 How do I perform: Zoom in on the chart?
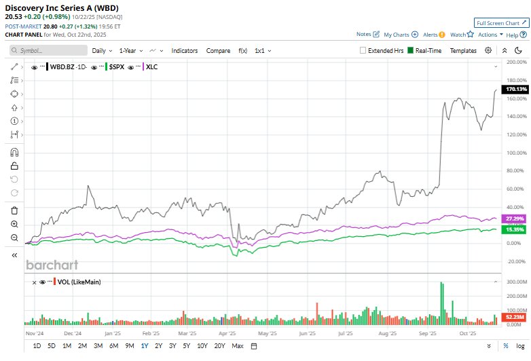14,224
